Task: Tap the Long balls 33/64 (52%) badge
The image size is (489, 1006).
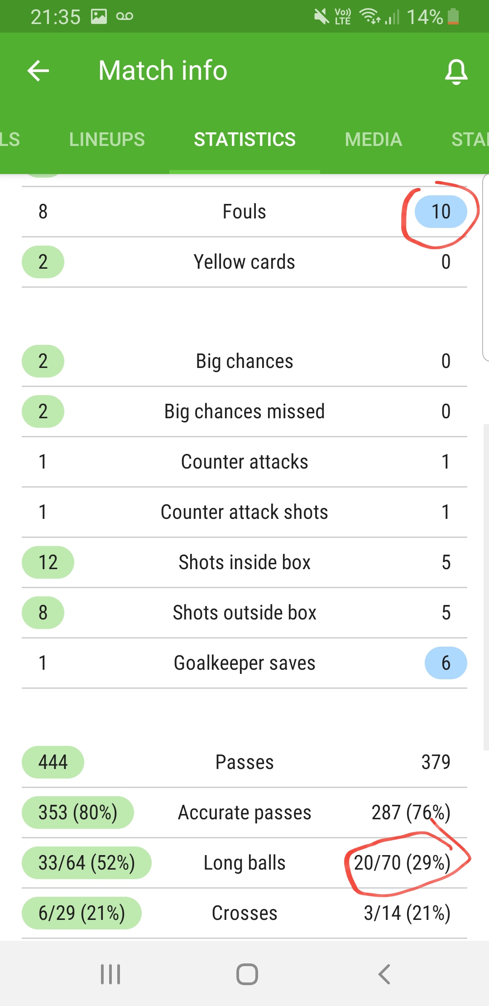Action: (x=86, y=863)
